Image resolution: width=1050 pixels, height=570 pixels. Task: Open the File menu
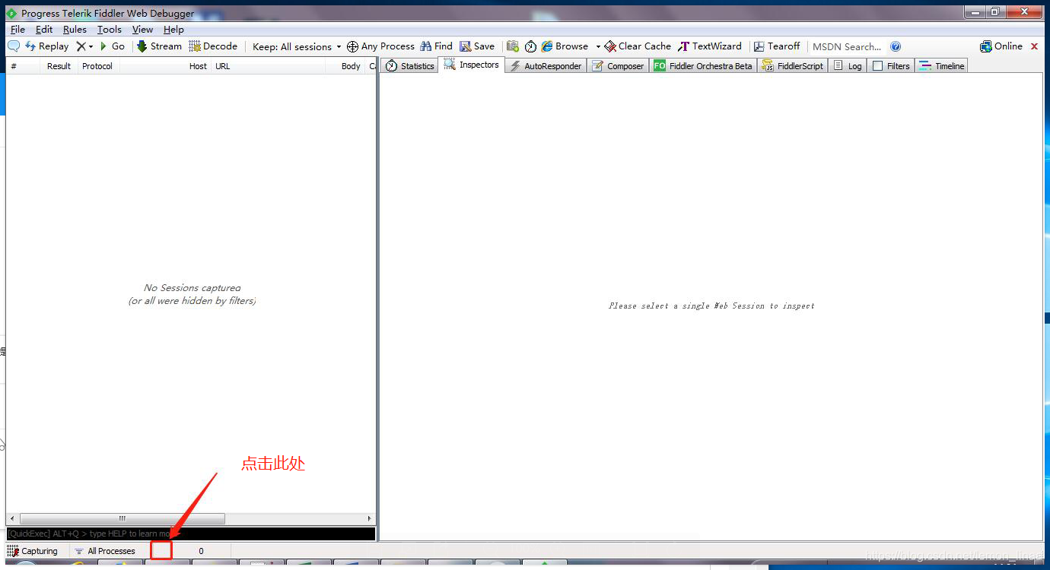[17, 29]
